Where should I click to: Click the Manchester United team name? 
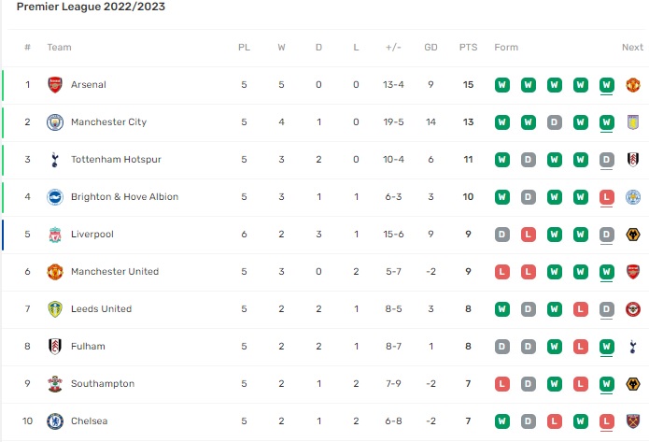[x=115, y=271]
